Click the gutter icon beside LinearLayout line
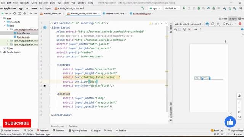Screen dimensions: 244x137 [45, 27]
